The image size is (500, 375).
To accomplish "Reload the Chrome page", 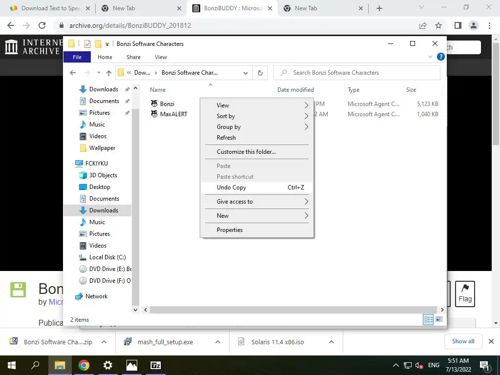I will [42, 25].
